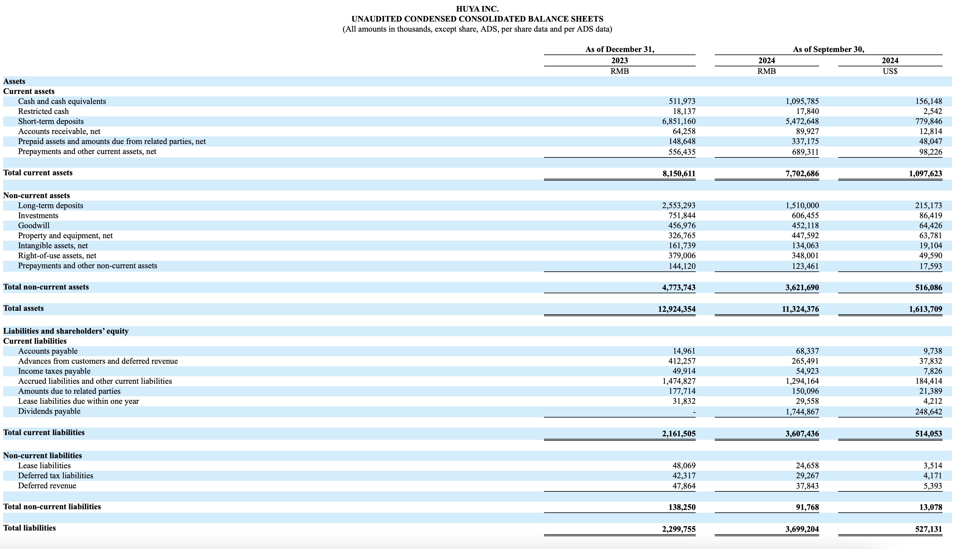Viewport: 957px width, 549px height.
Task: Select cash and cash equivalents value 511,973
Action: [682, 101]
